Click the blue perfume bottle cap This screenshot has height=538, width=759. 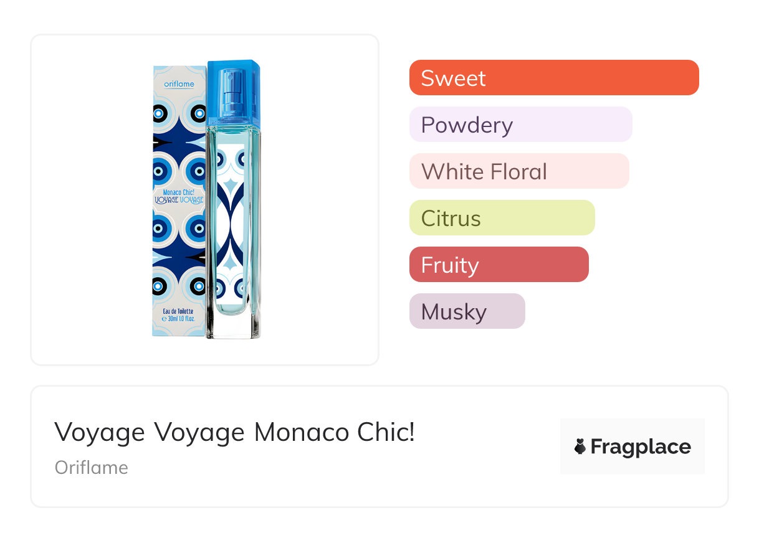point(234,91)
